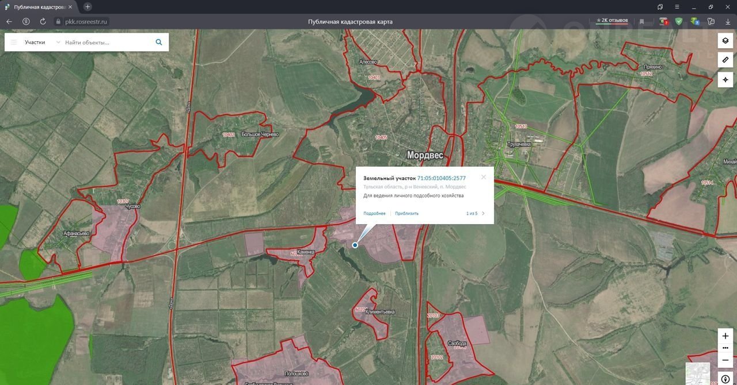This screenshot has width=737, height=385.
Task: Expand the Участки object type dropdown
Action: (58, 42)
